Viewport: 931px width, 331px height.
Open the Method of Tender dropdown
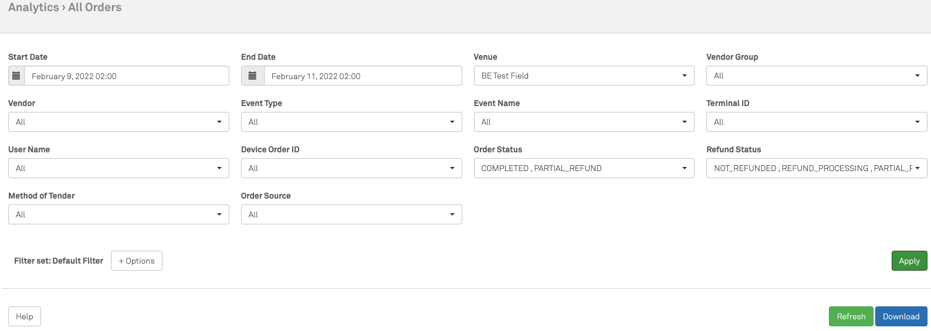119,214
